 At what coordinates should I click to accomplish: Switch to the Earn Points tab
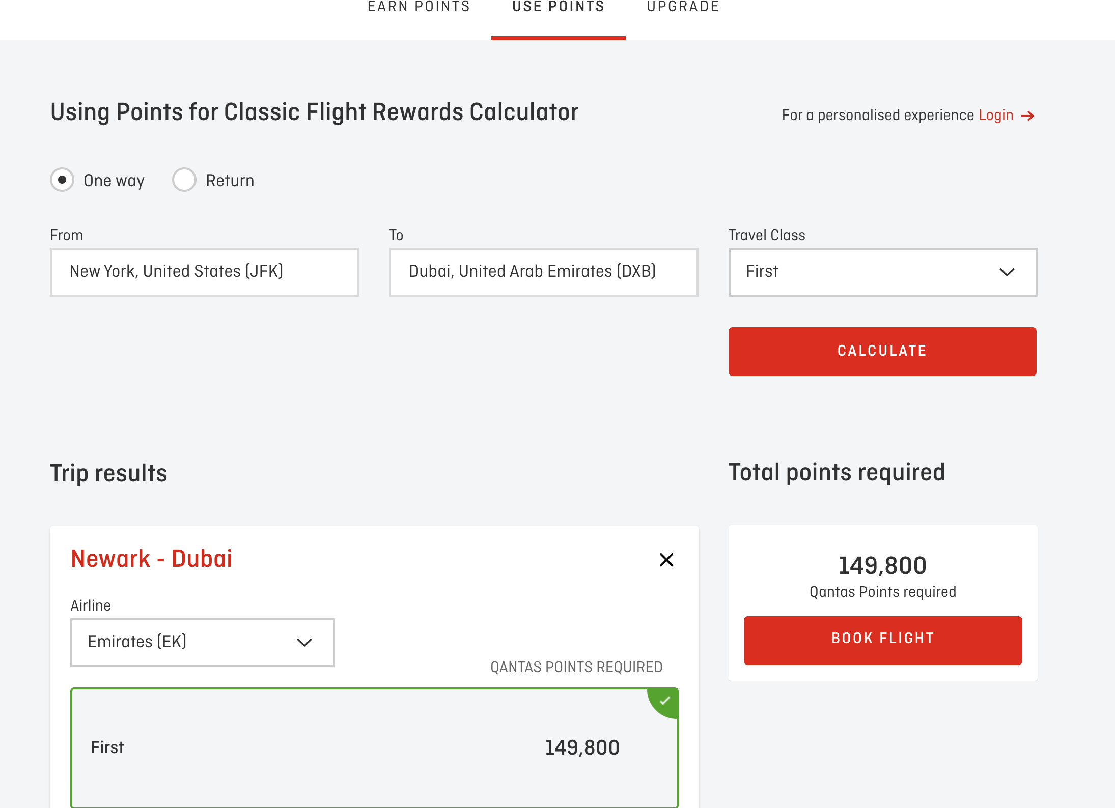[x=419, y=7]
